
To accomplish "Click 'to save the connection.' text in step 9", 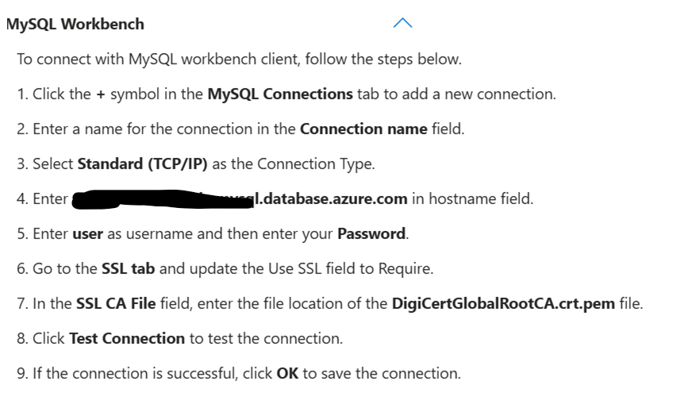I will pos(382,373).
